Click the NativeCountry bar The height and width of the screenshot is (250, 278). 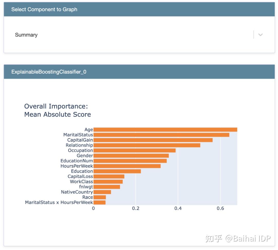tap(102, 192)
